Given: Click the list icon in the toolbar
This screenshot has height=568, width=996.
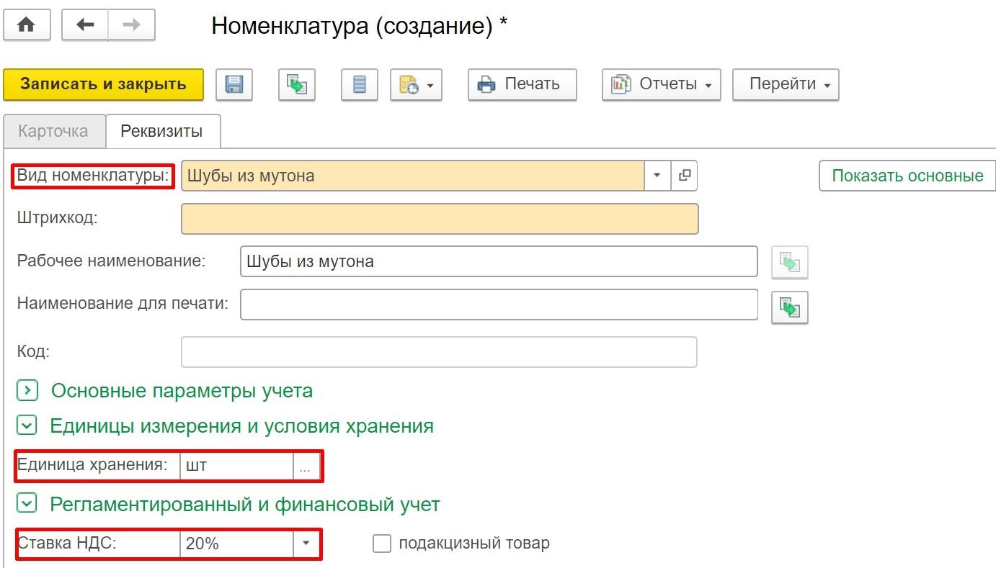Looking at the screenshot, I should pyautogui.click(x=359, y=84).
